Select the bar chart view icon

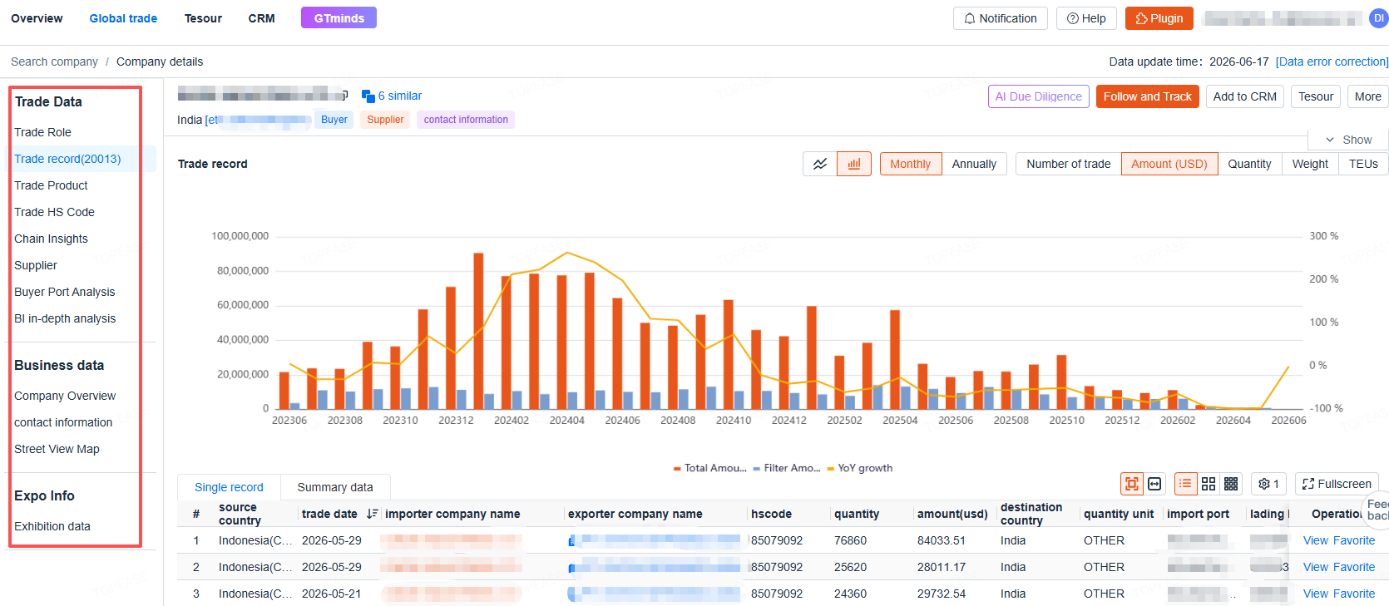[x=854, y=164]
